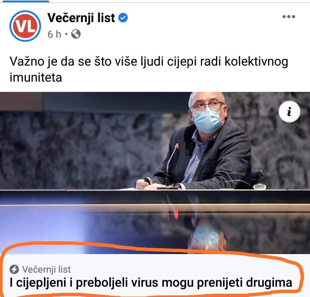Screen dimensions: 310x297
Task: Open headline 'I cijepljeni i preboljeli virus'
Action: coord(151,282)
